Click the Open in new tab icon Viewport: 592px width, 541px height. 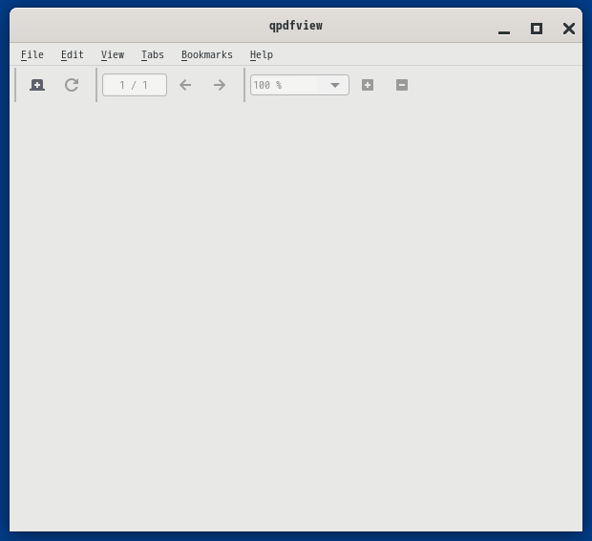click(37, 85)
